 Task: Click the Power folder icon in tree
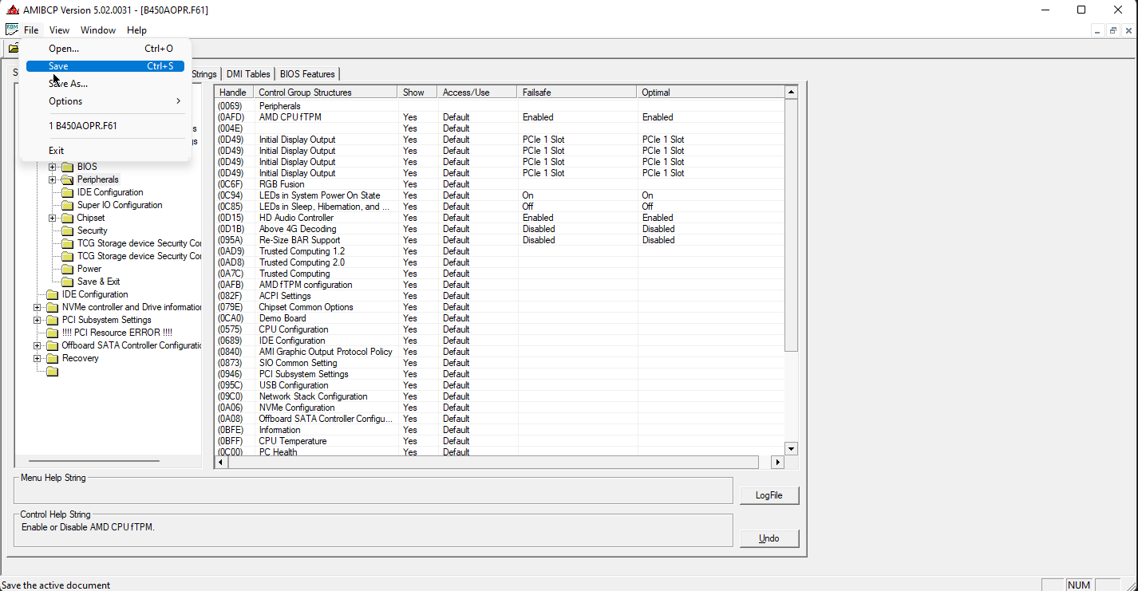tap(67, 269)
